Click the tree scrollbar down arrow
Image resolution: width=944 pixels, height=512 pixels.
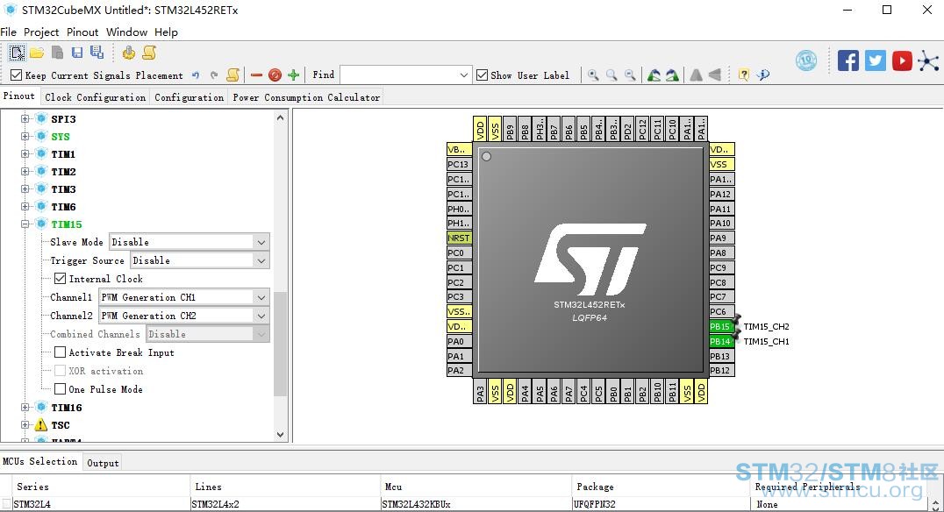[280, 434]
